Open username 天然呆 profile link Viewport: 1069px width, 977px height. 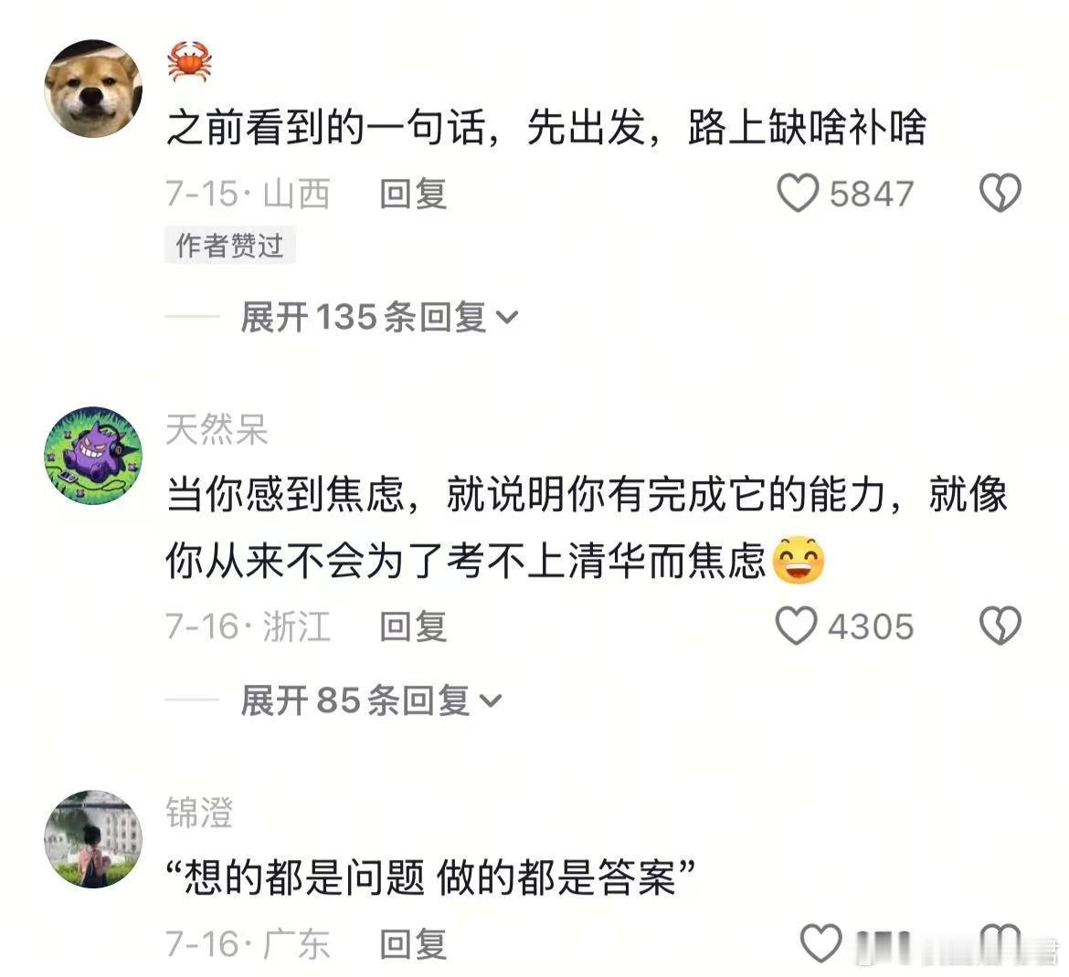pos(217,430)
